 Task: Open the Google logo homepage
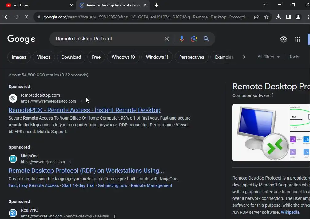coord(21,39)
